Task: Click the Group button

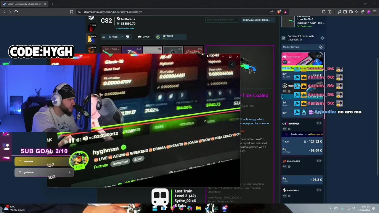Action: pos(144,37)
